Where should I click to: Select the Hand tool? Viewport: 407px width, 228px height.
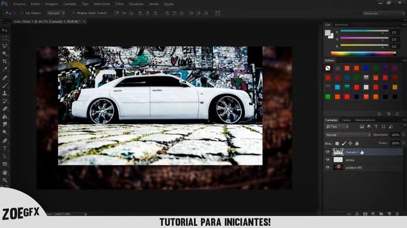click(5, 172)
